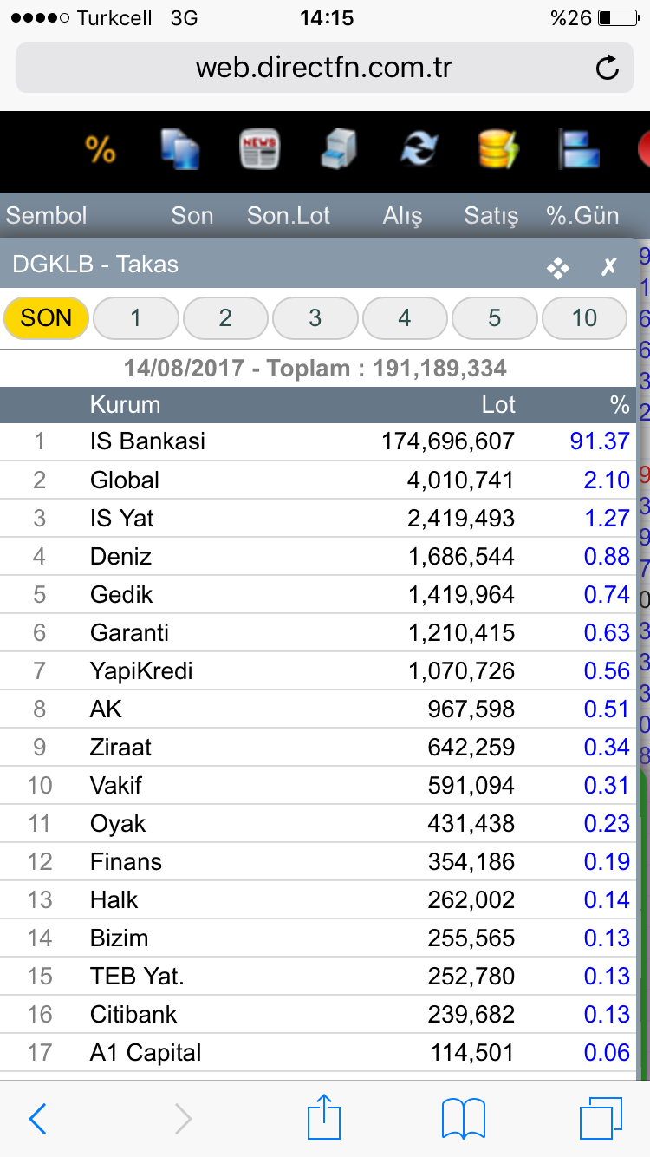Image resolution: width=650 pixels, height=1157 pixels.
Task: Select the Finans row
Action: click(x=318, y=861)
